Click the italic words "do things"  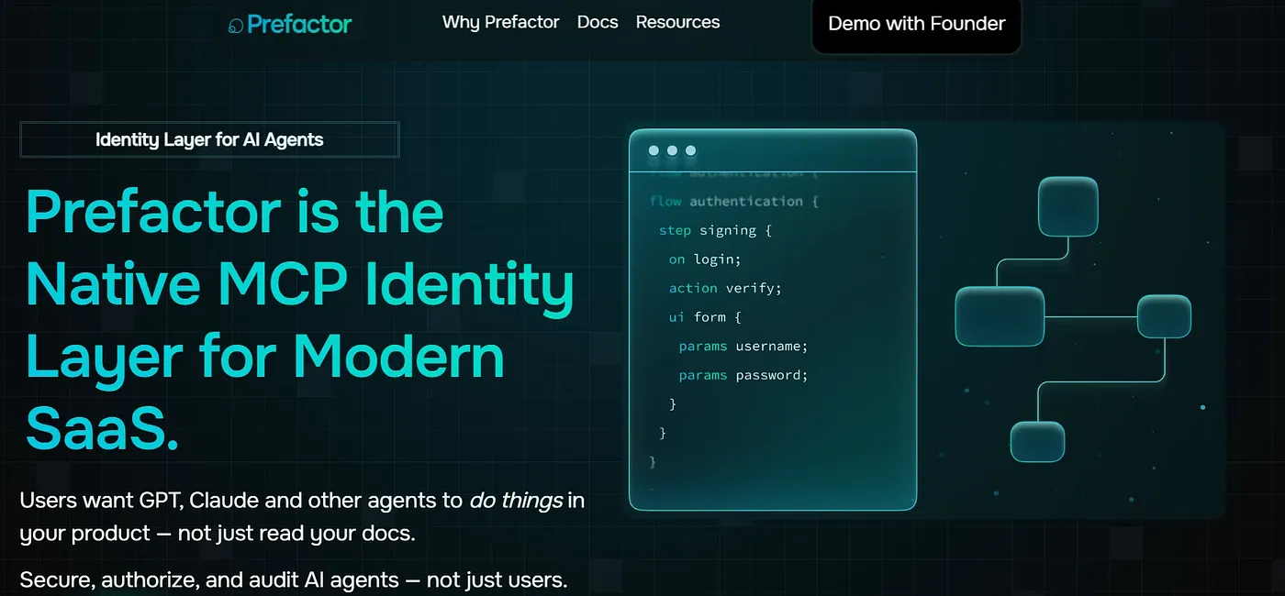click(515, 502)
